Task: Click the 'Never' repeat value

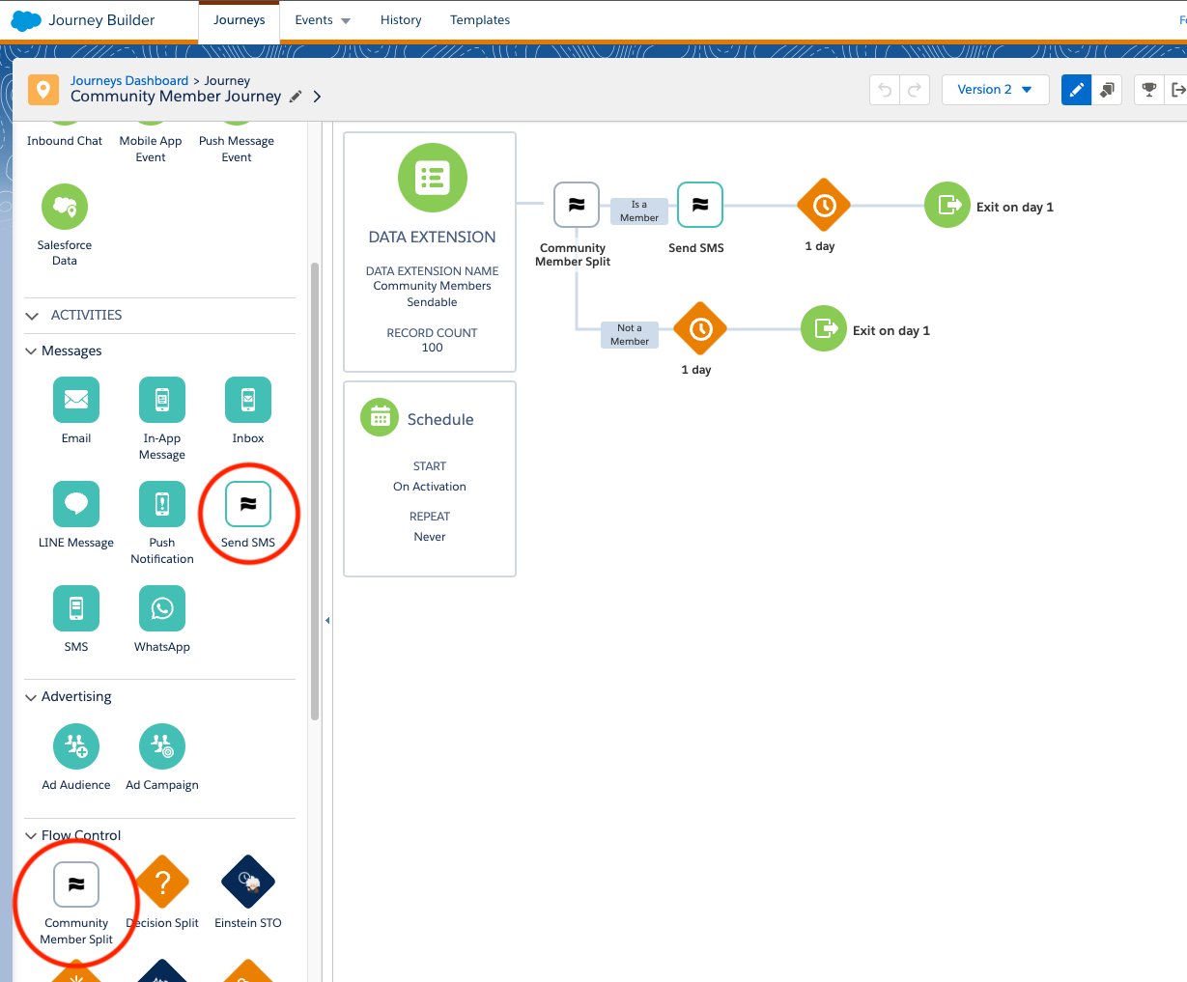Action: point(430,537)
